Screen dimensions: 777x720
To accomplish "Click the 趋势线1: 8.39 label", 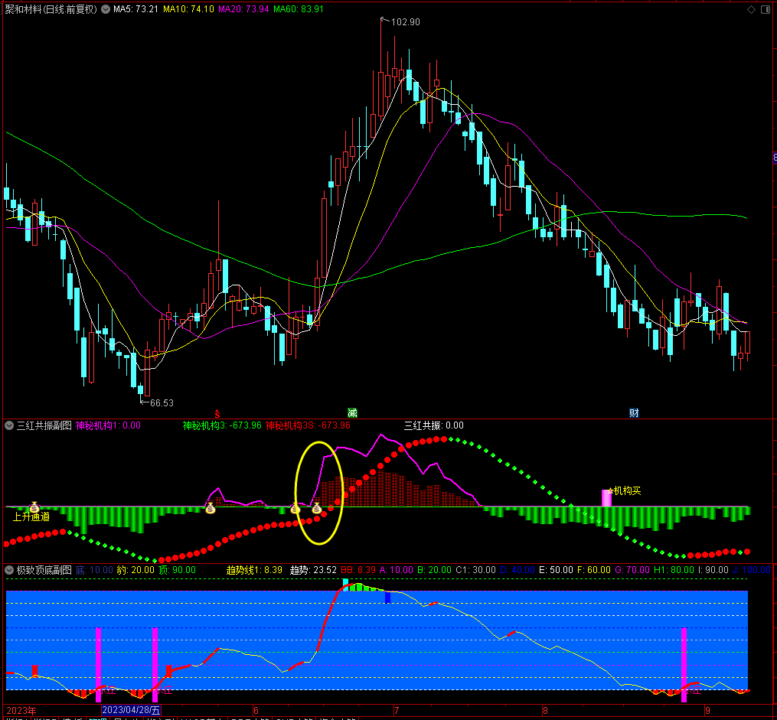I will click(254, 570).
